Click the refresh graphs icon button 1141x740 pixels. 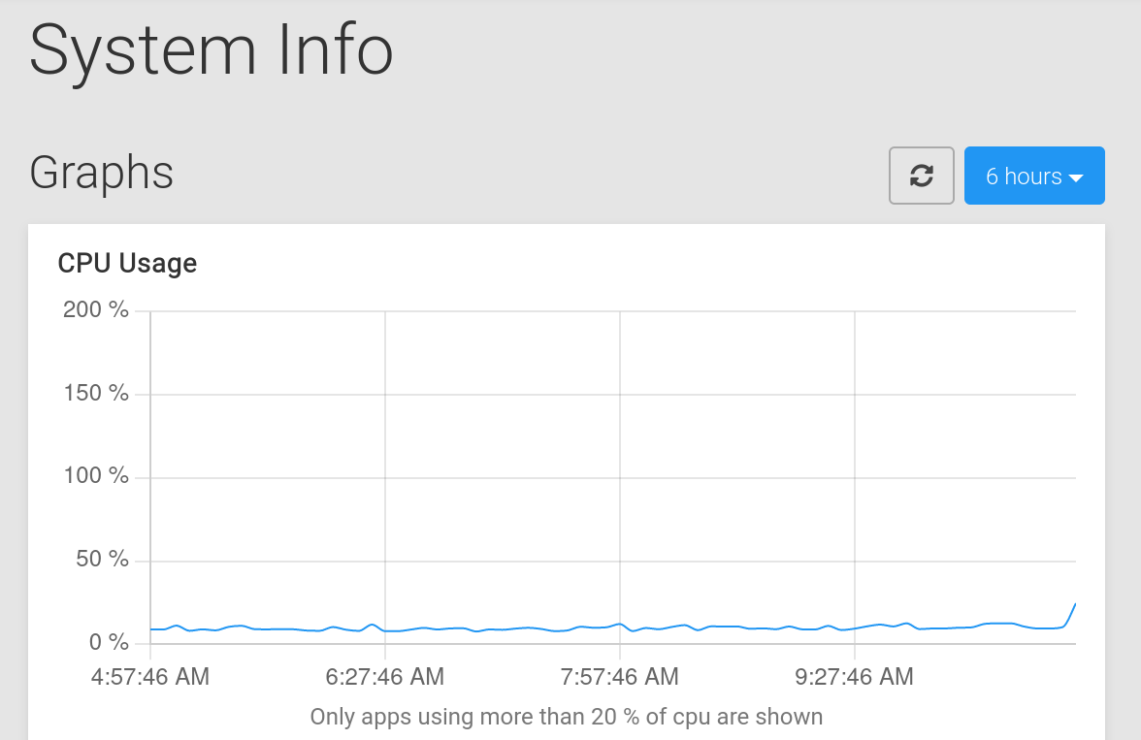921,176
